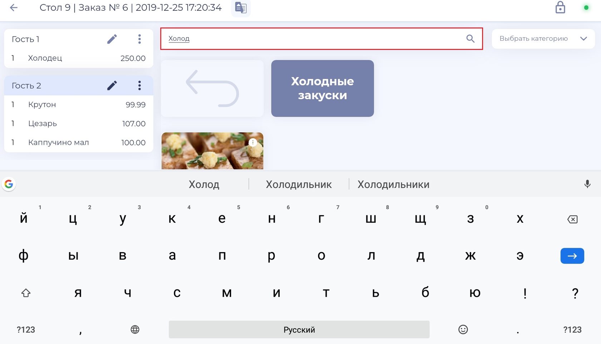Tap the microphone voice input icon
Image resolution: width=601 pixels, height=344 pixels.
[x=587, y=184]
